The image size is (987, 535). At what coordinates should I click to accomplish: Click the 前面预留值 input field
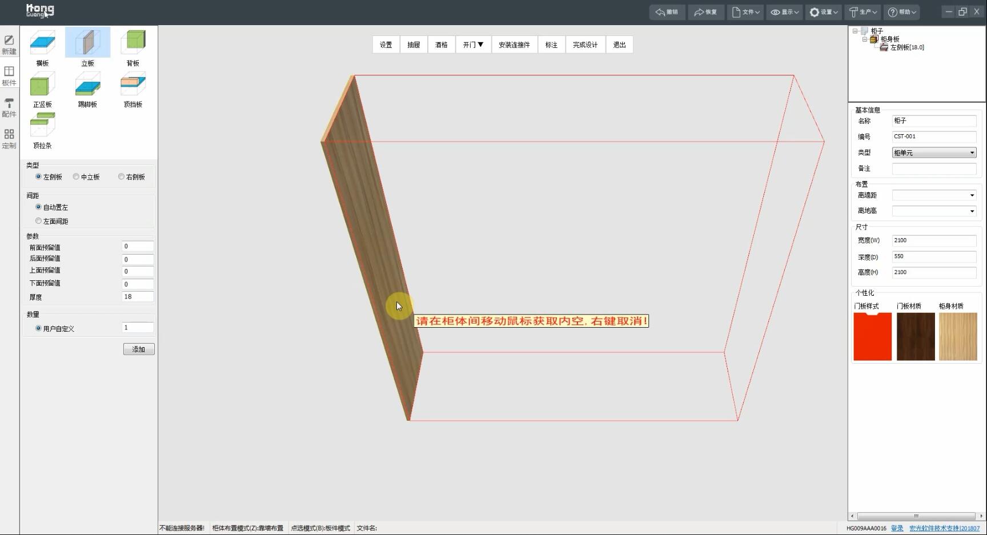[x=138, y=247]
